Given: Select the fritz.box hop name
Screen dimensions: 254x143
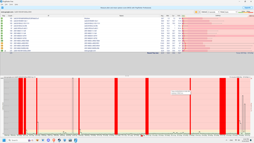Looking at the screenshot, I should click(87, 18).
